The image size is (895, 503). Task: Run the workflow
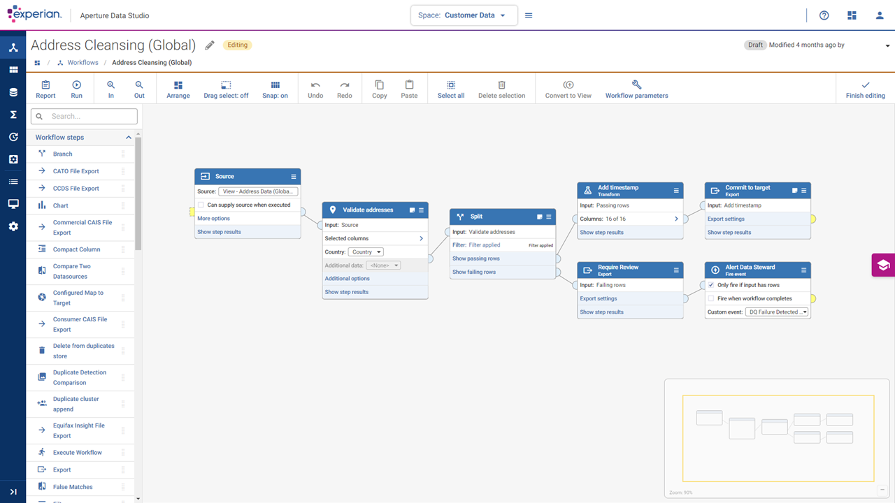click(x=76, y=89)
